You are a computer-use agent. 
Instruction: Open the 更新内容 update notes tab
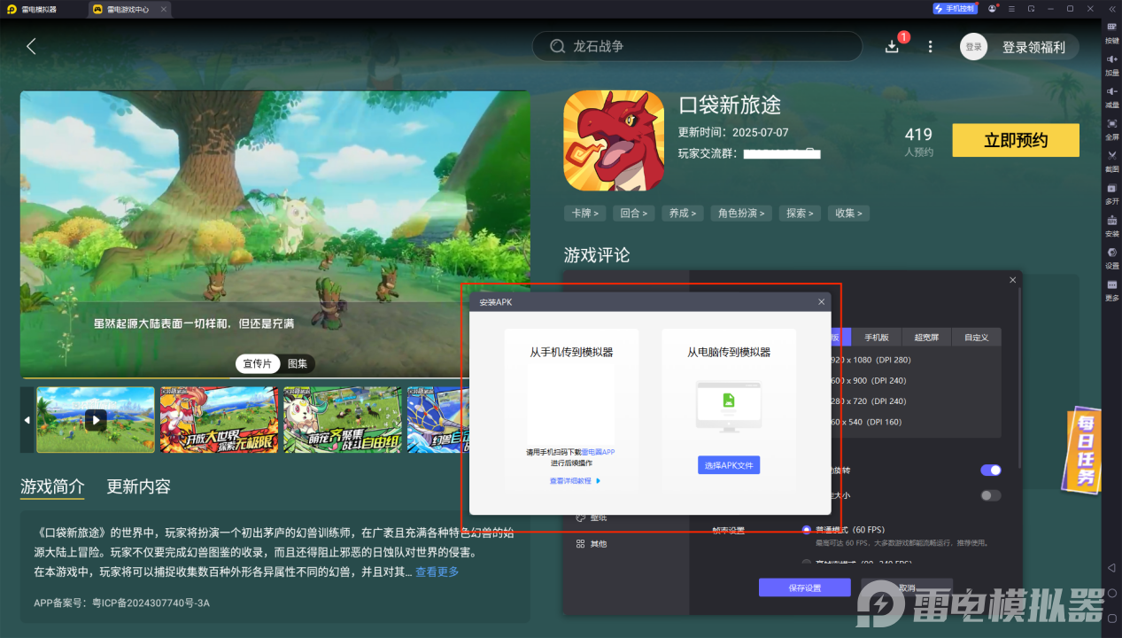139,486
